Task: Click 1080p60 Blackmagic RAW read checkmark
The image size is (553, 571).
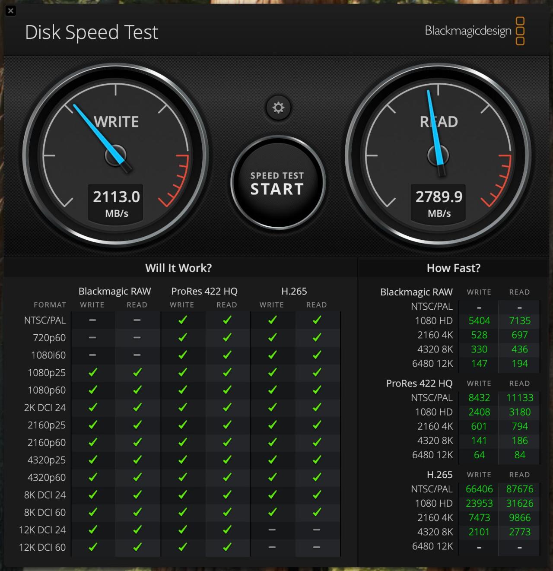Action: [x=137, y=390]
